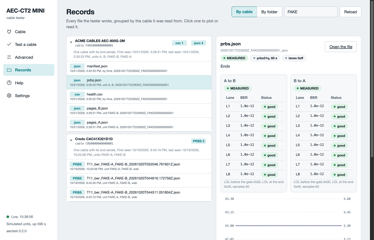Click the prbs.json heading in detail panel

click(x=231, y=44)
